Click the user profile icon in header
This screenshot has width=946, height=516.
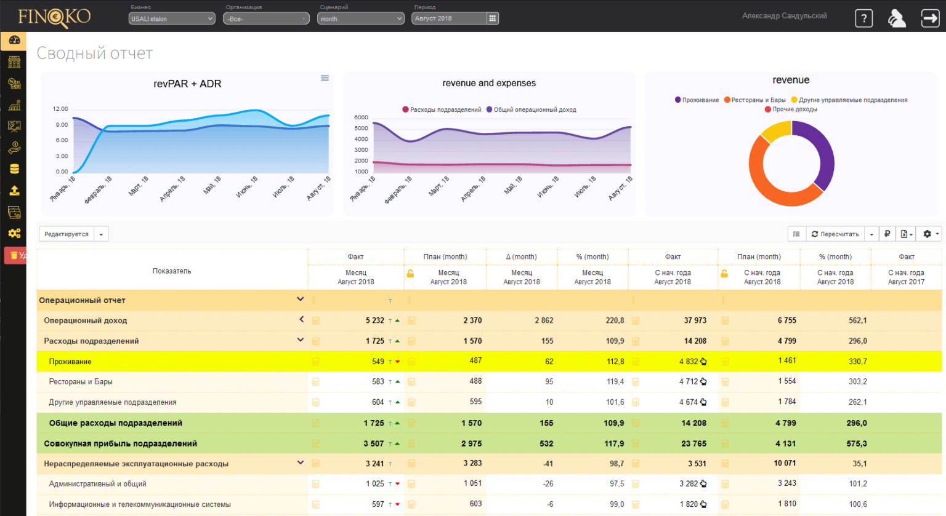[x=897, y=18]
